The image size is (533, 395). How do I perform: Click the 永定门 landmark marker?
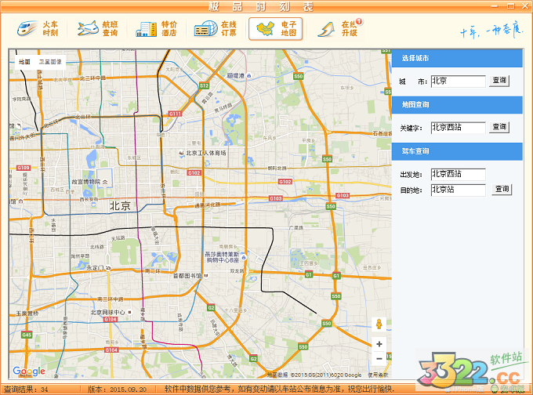99,268
